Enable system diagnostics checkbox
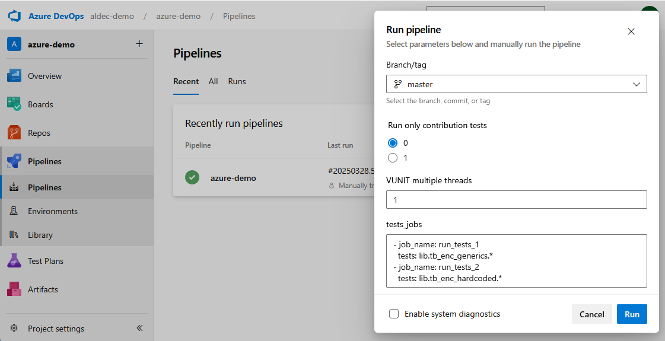Viewport: 665px width, 341px height. (394, 314)
